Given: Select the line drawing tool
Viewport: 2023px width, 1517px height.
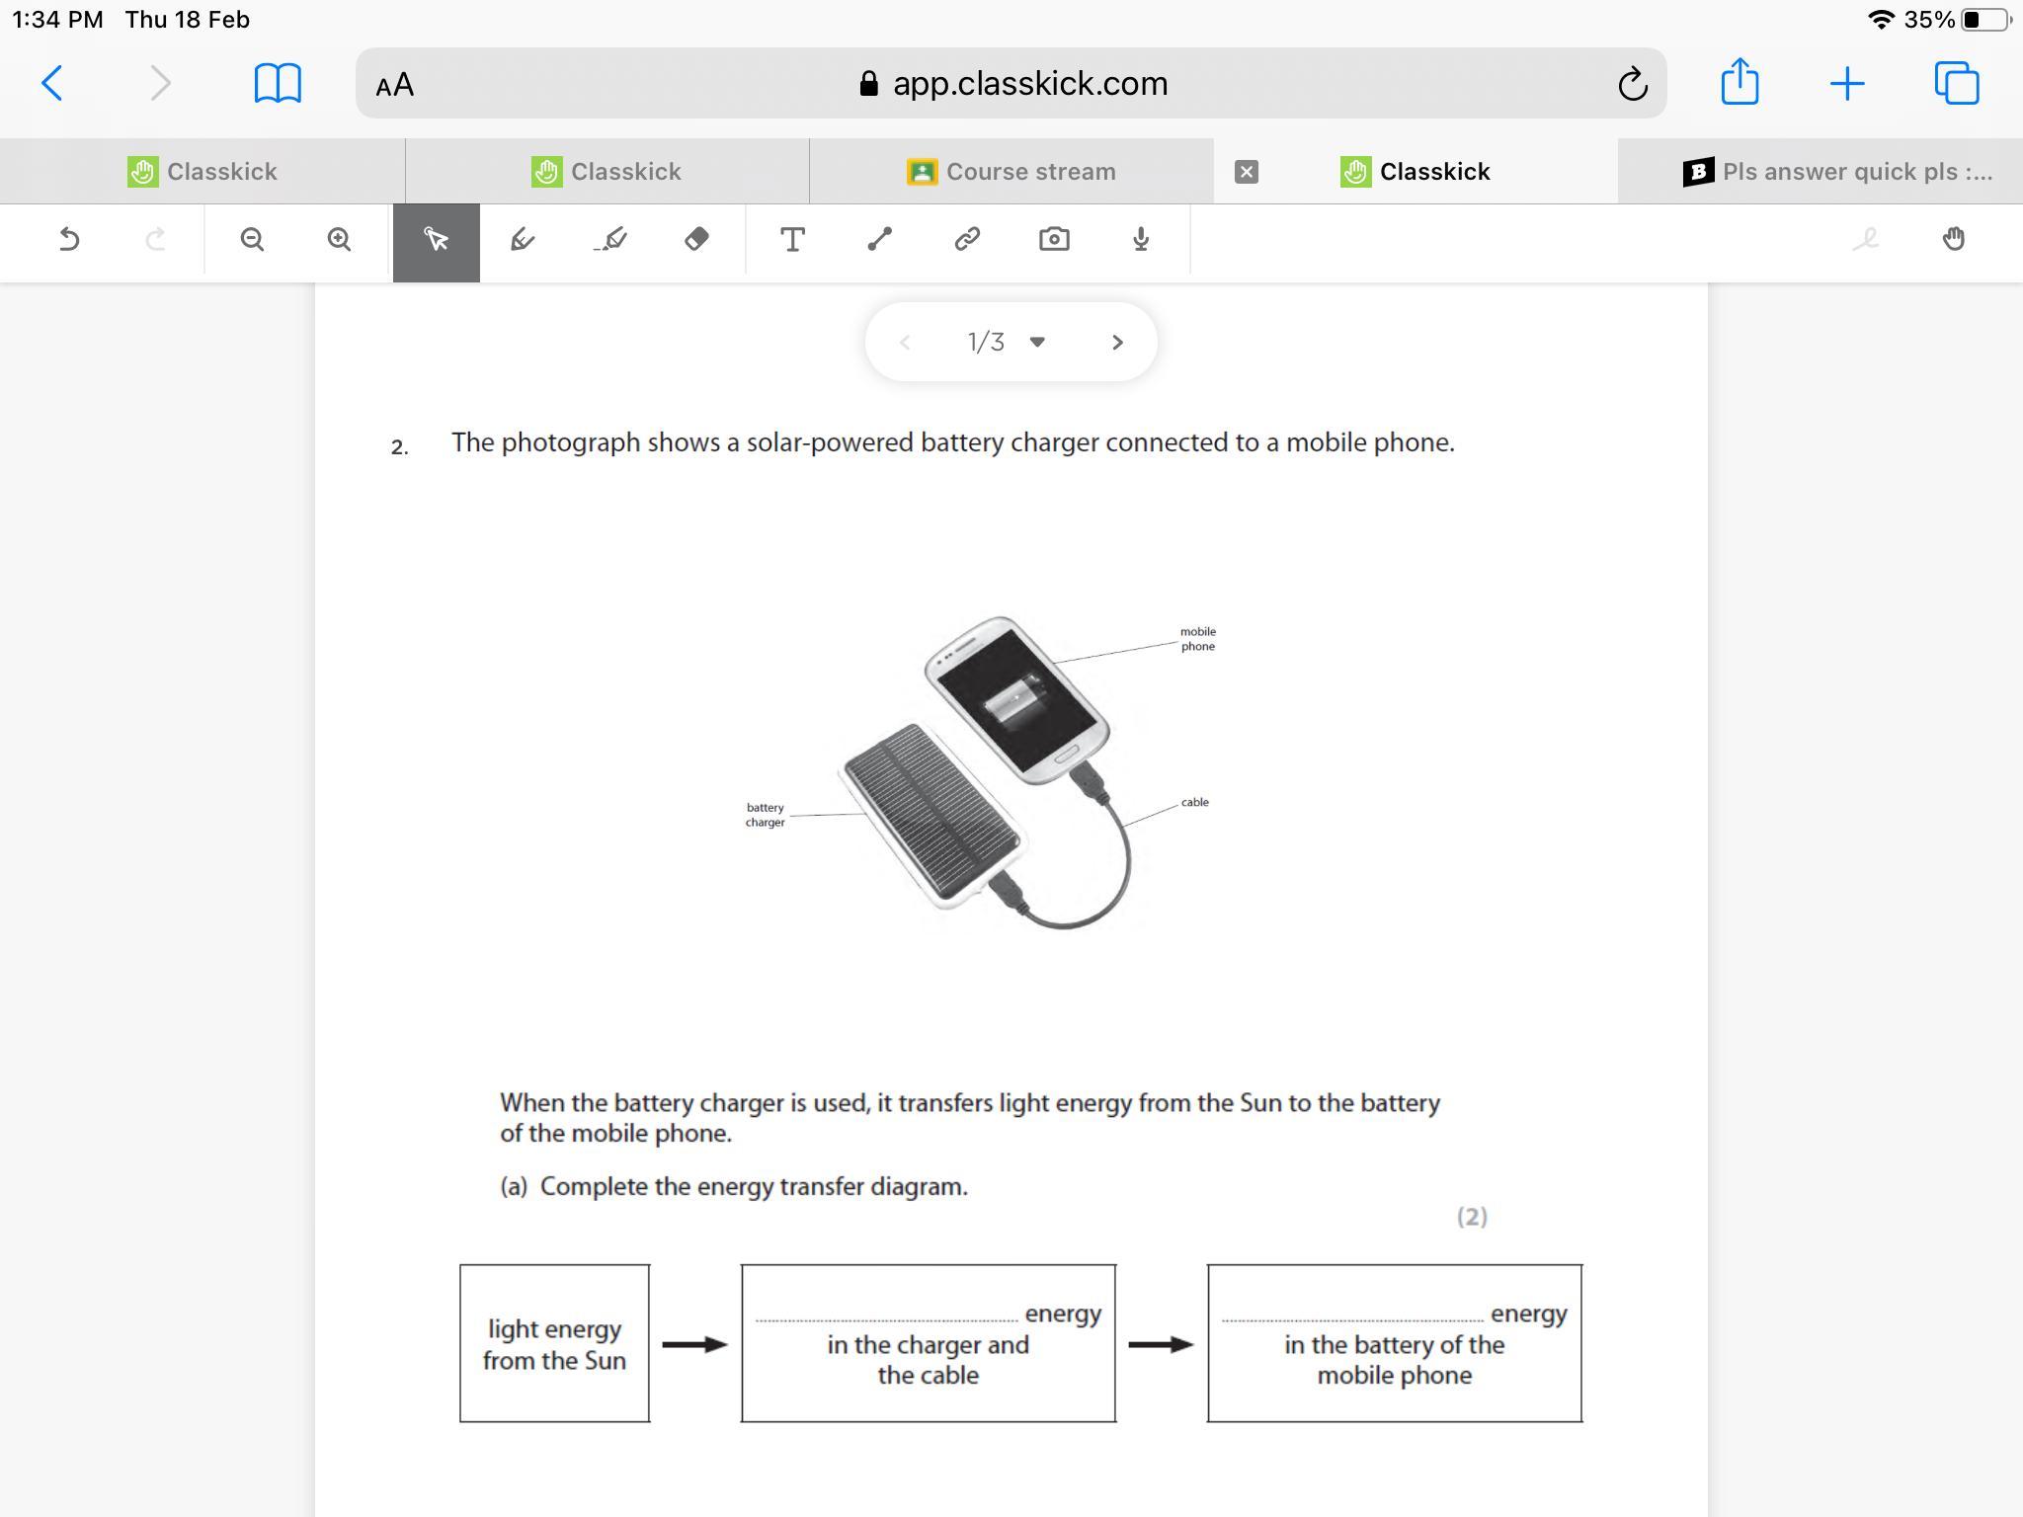Looking at the screenshot, I should 879,240.
